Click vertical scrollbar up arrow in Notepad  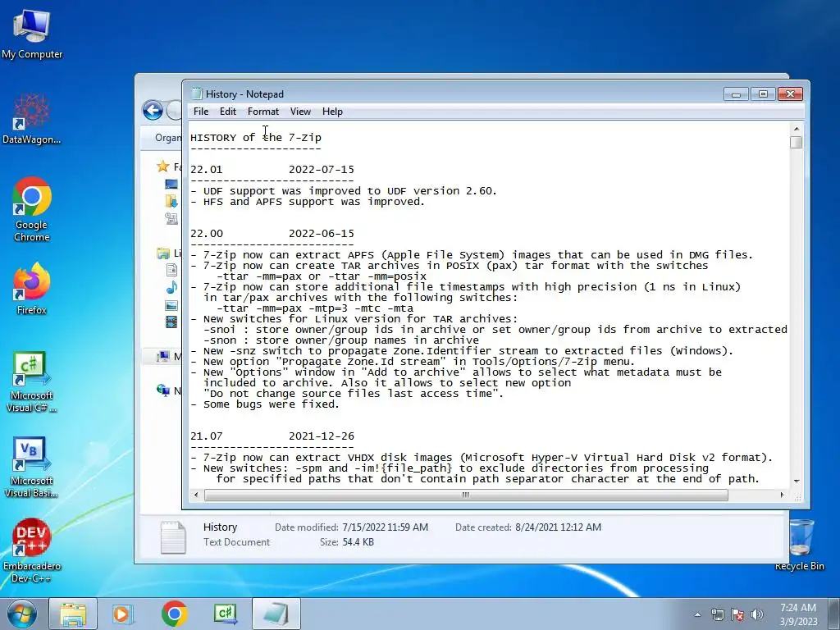tap(796, 129)
